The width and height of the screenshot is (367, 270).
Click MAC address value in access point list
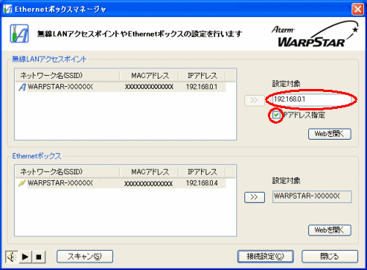tap(149, 87)
